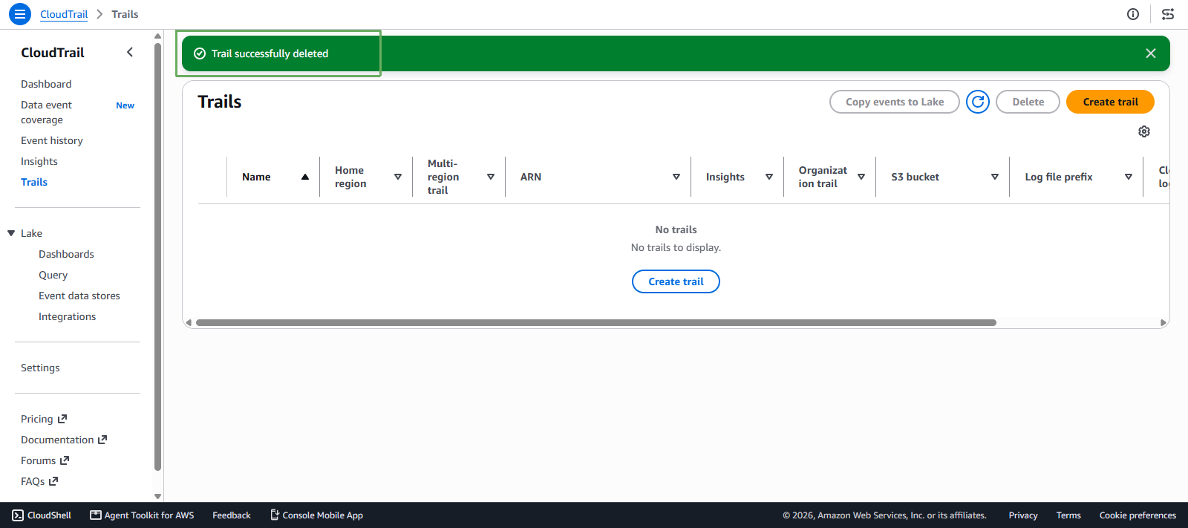The width and height of the screenshot is (1188, 528).
Task: Open the page settings sliders icon
Action: [1168, 14]
